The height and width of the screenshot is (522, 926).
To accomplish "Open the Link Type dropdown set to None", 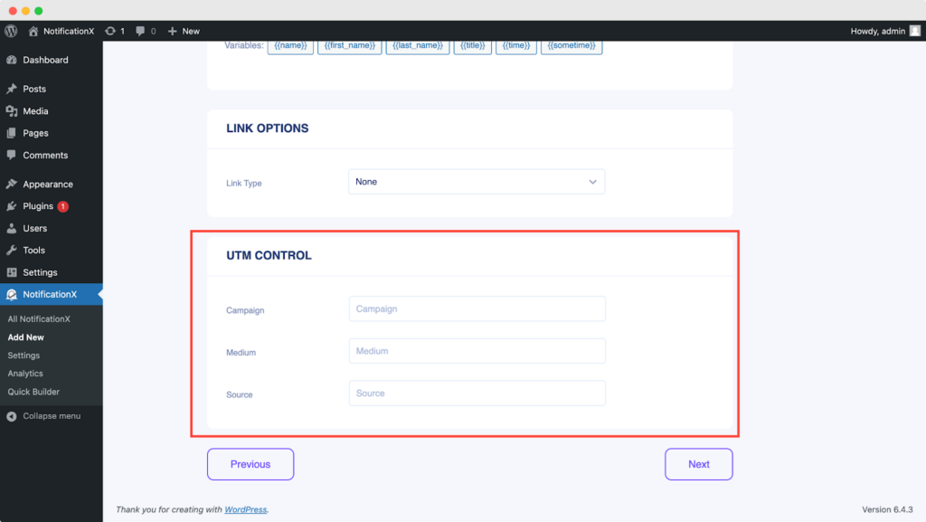I will click(x=477, y=181).
